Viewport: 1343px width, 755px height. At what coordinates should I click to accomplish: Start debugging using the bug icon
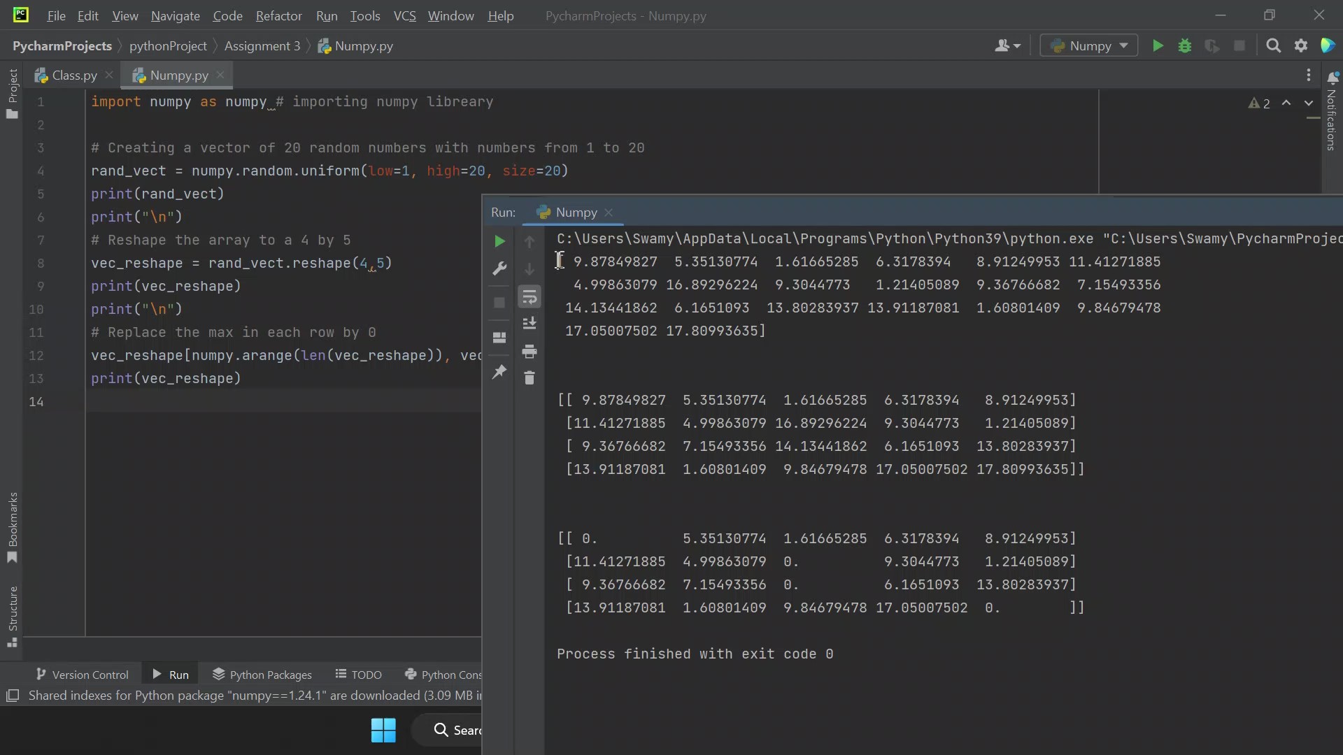tap(1186, 45)
